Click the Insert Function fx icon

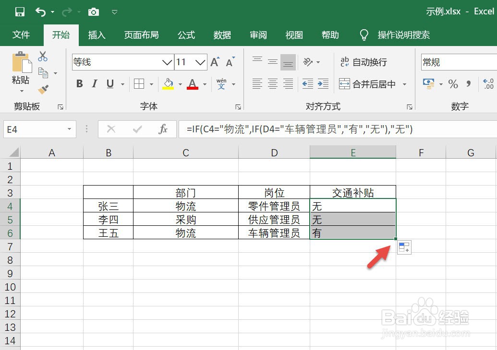point(163,129)
